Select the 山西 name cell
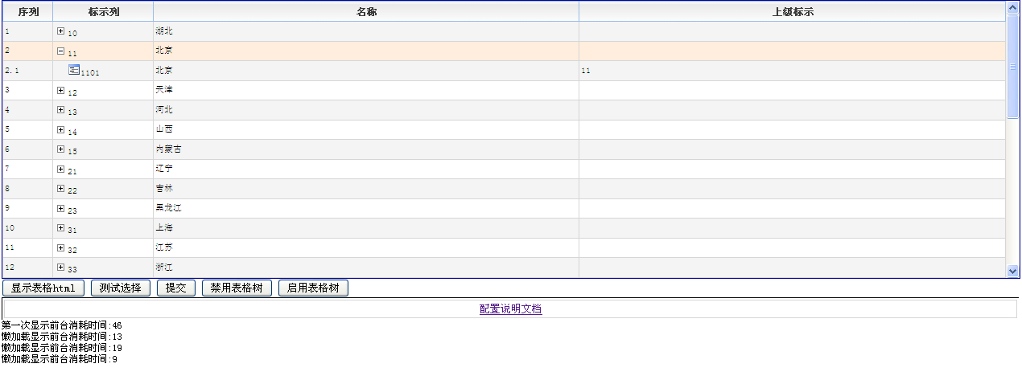 366,129
